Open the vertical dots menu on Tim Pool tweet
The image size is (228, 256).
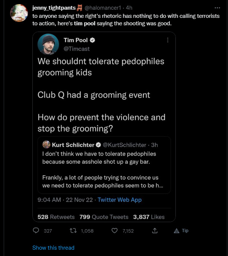(x=168, y=40)
